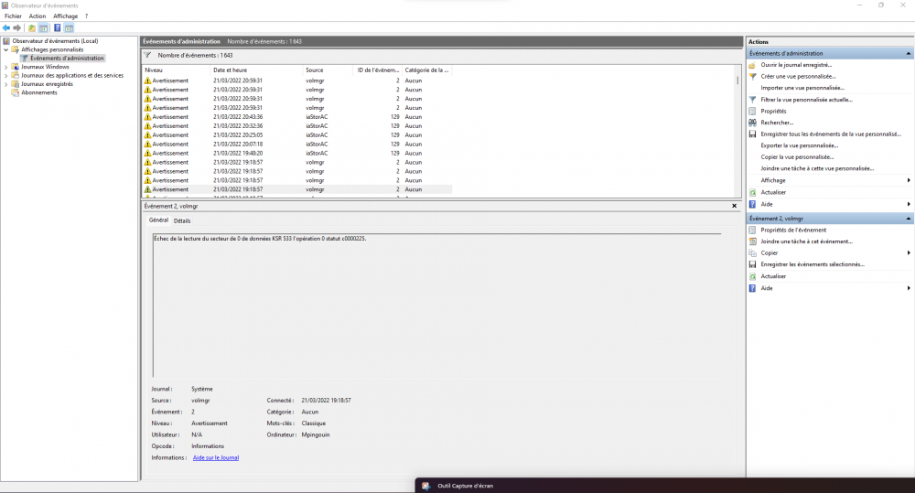This screenshot has height=493, width=915.
Task: Open the Aide sur le Journal link
Action: point(215,457)
